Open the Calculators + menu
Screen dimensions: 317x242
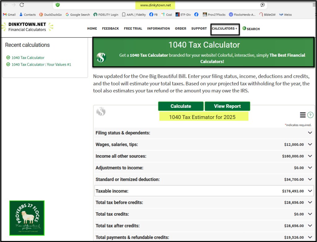click(225, 29)
